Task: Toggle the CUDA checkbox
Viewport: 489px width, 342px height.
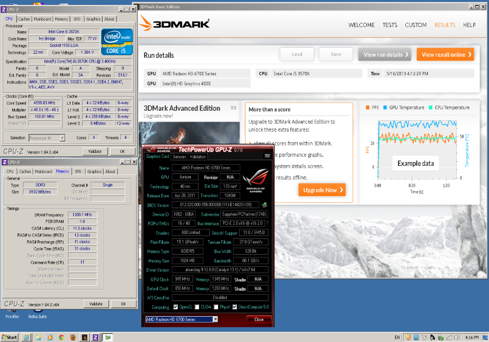Action: pos(197,307)
